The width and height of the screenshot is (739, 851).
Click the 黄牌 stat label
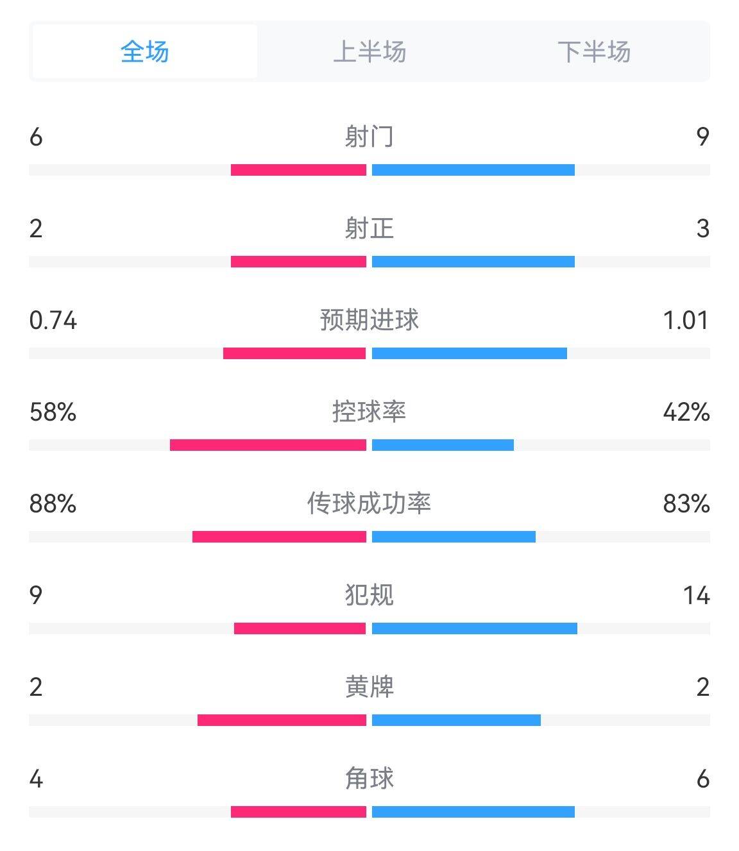pyautogui.click(x=369, y=687)
